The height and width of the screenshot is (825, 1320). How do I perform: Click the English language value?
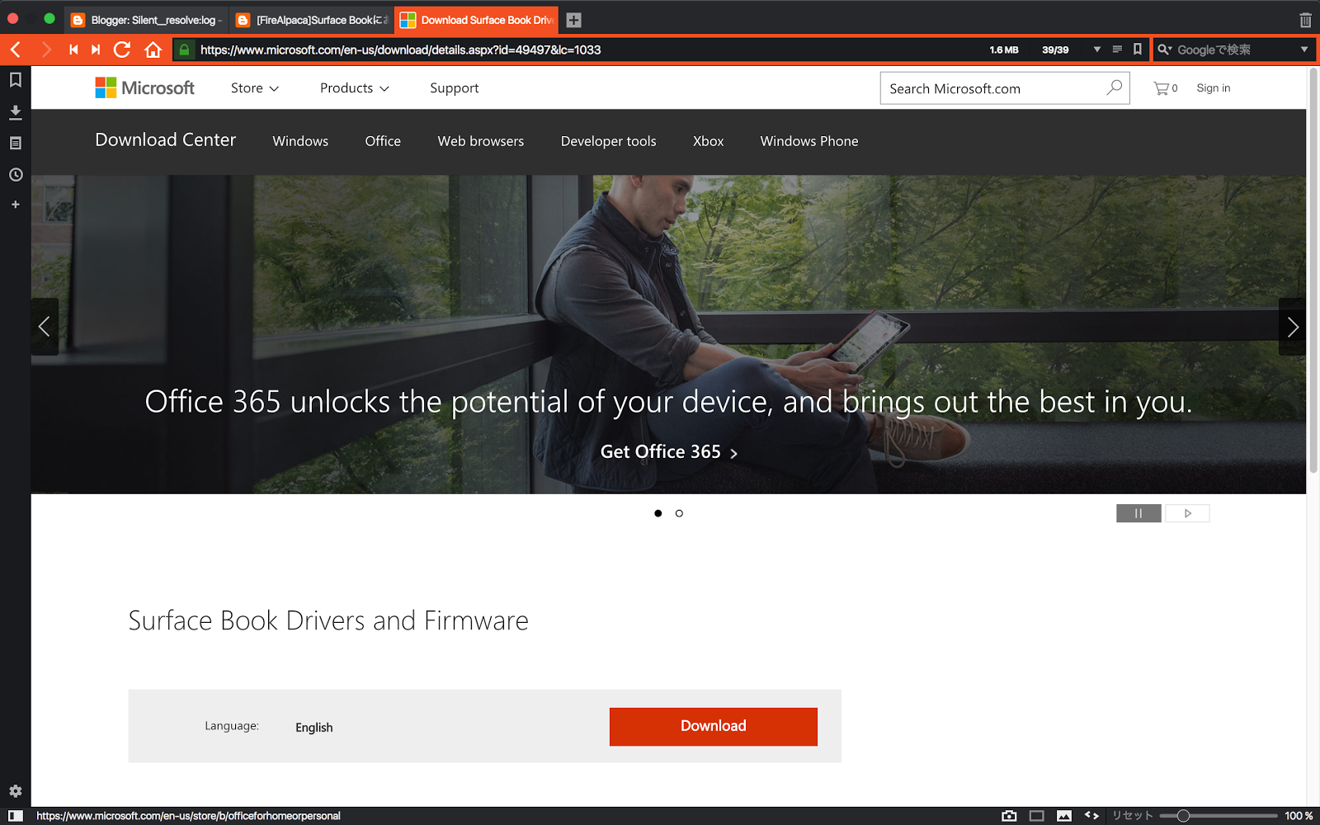pyautogui.click(x=314, y=727)
